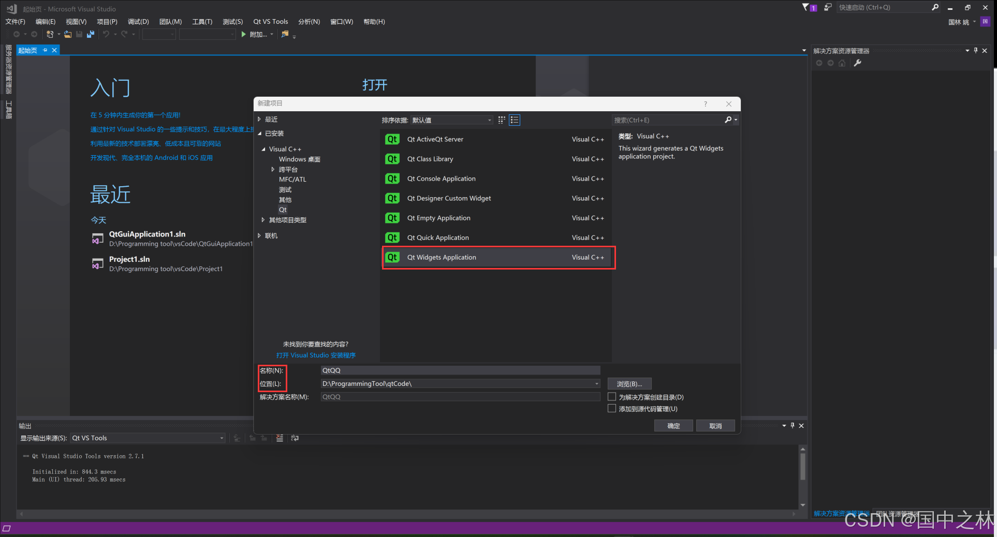Viewport: 997px width, 537px height.
Task: Collapse the 已安装 (Installed) tree node
Action: click(x=259, y=133)
